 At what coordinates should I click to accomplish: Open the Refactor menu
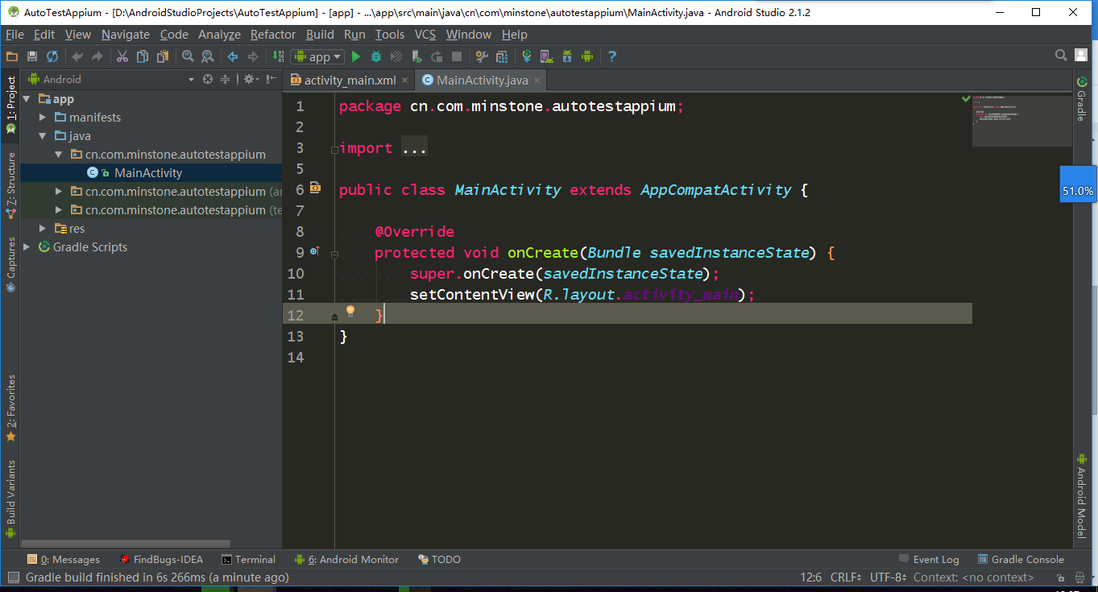coord(273,34)
